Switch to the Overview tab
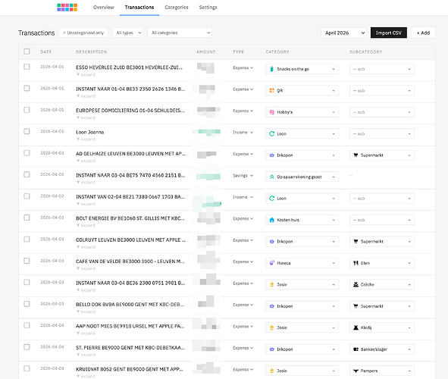The width and height of the screenshot is (448, 379). pyautogui.click(x=103, y=8)
